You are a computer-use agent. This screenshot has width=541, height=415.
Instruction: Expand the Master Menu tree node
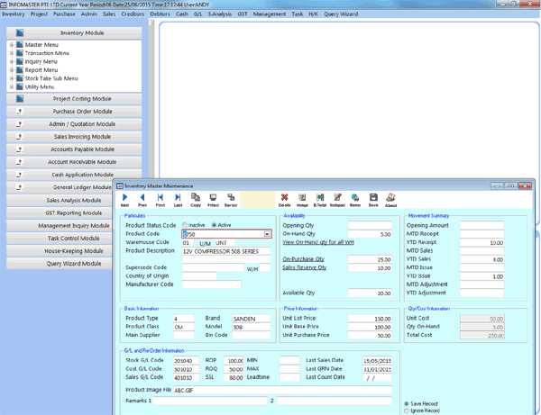tap(10, 44)
